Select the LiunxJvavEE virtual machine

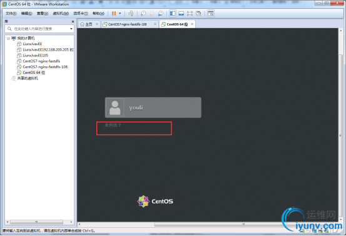click(x=32, y=44)
